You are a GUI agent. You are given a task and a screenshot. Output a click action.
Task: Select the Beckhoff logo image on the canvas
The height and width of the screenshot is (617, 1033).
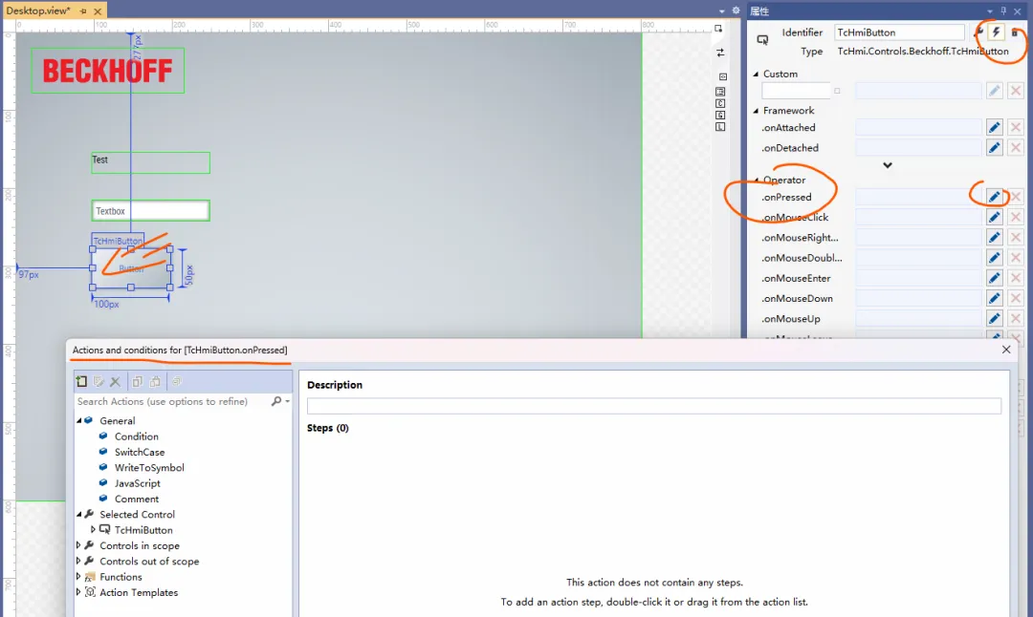107,71
